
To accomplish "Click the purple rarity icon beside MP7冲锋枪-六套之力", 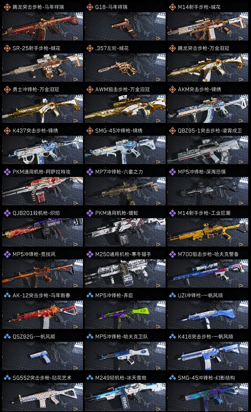I will pyautogui.click(x=90, y=172).
